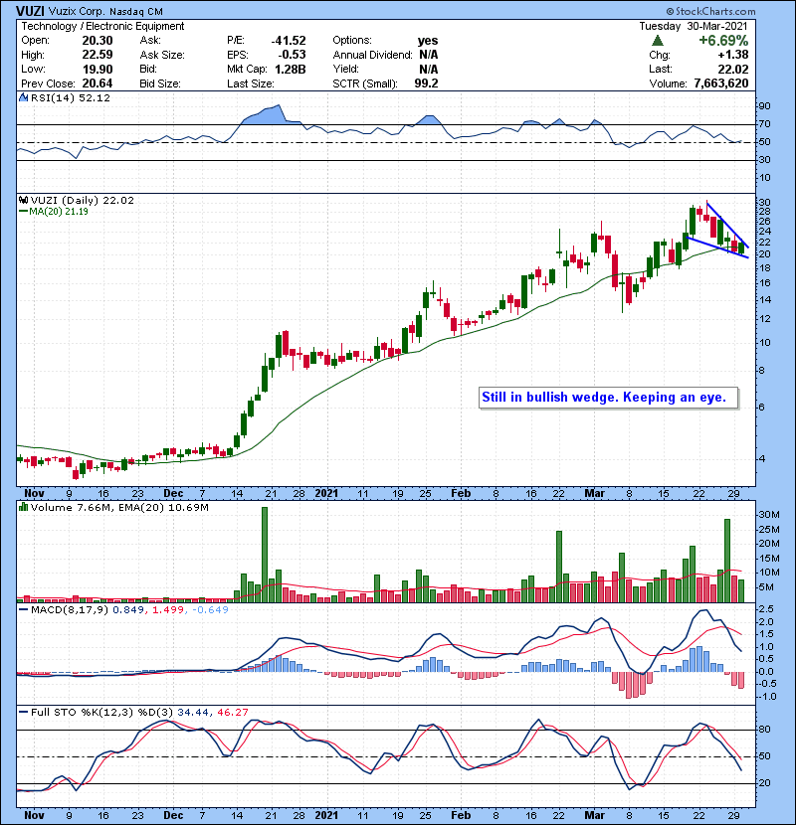796x825 pixels.
Task: Click the Prev Close value 20.64
Action: (97, 83)
